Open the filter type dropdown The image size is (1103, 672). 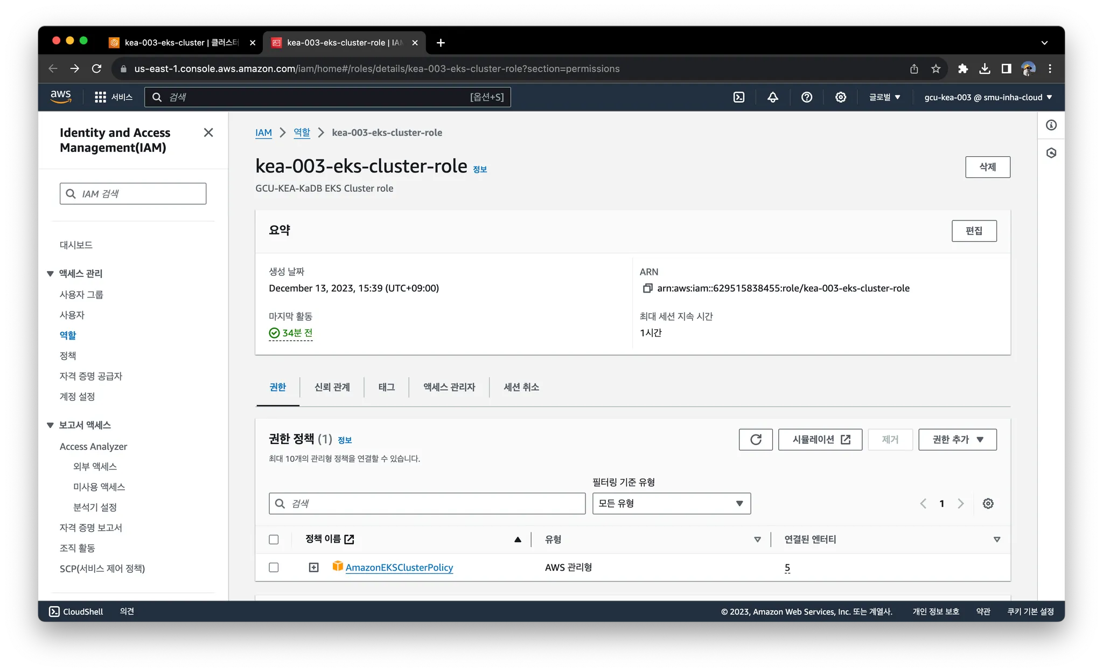(x=671, y=503)
